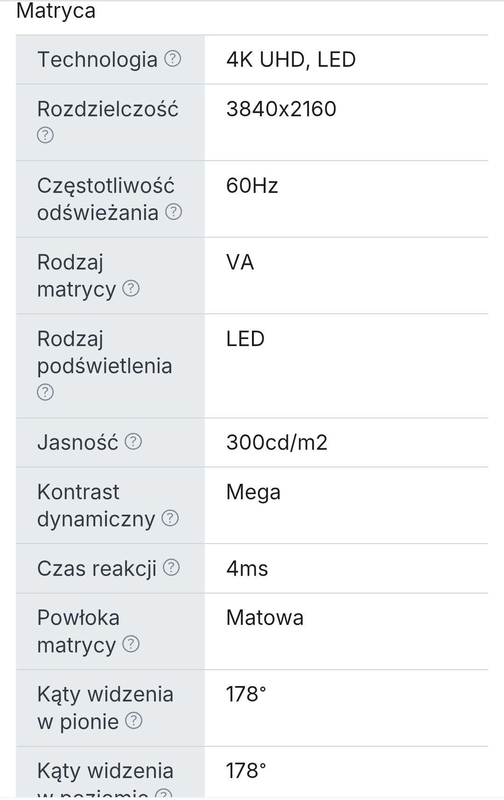Click the 4ms response time value
Image resolution: width=504 pixels, height=800 pixels.
(x=247, y=569)
